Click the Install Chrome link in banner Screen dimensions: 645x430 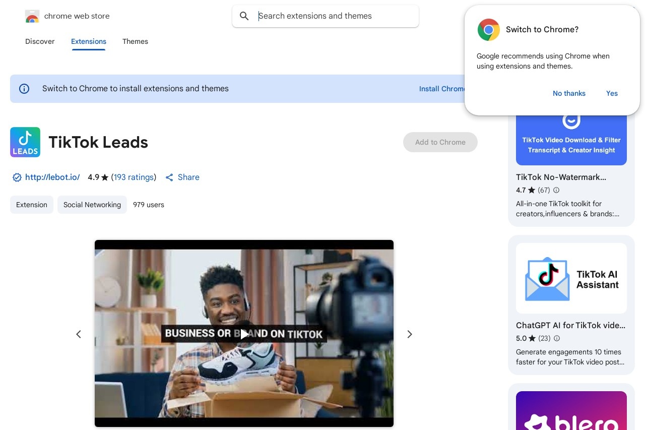442,89
